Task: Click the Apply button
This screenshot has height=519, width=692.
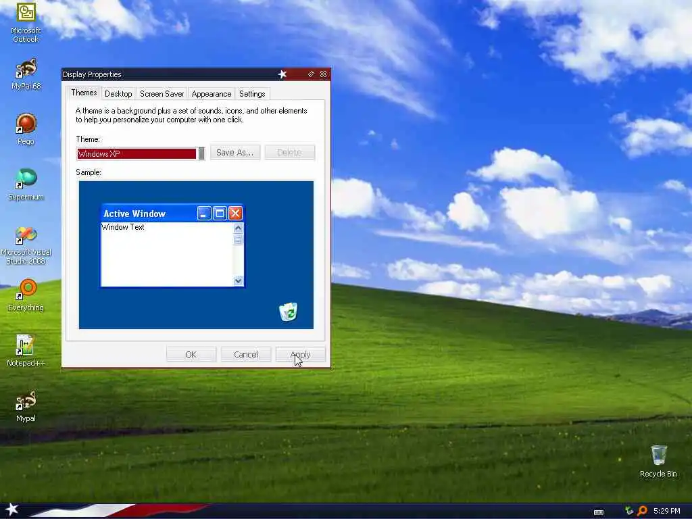Action: [301, 354]
